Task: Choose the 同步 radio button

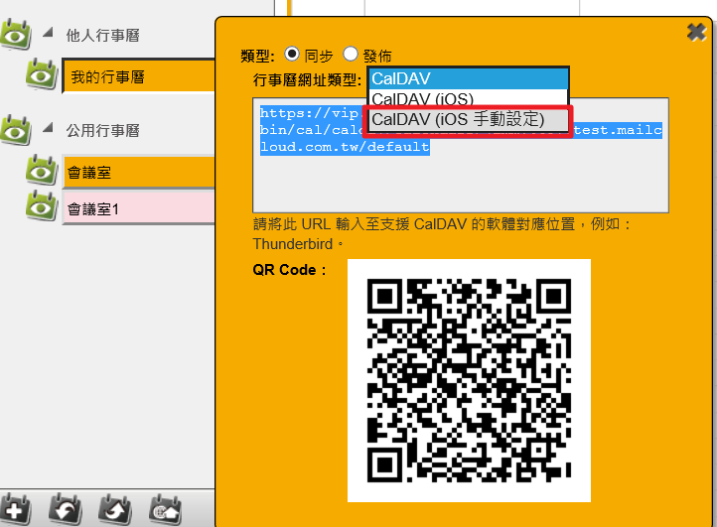Action: pyautogui.click(x=292, y=54)
